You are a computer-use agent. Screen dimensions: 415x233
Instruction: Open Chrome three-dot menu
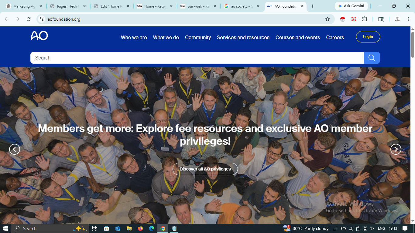click(408, 19)
